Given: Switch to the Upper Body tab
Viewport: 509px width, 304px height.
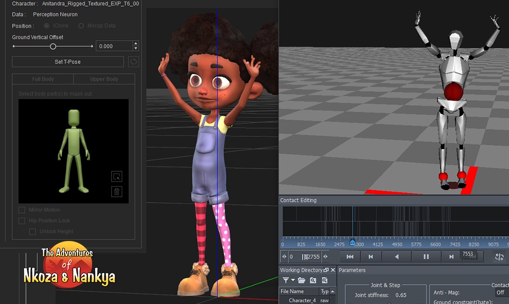Looking at the screenshot, I should click(104, 79).
